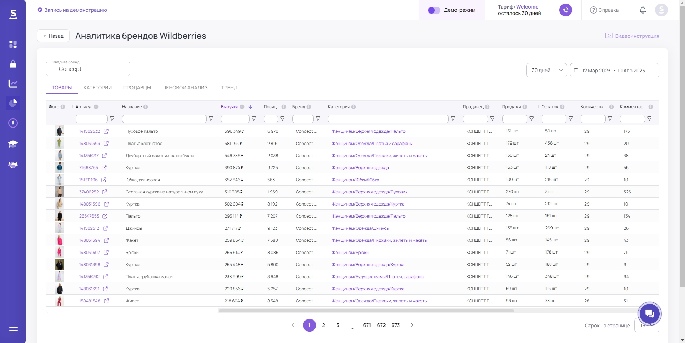The image size is (685, 343).
Task: Switch to the ТОВАРЫ tab
Action: 62,88
